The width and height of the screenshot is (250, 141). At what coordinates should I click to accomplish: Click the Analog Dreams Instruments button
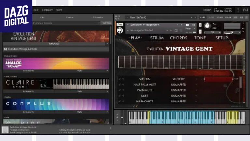tap(28, 71)
